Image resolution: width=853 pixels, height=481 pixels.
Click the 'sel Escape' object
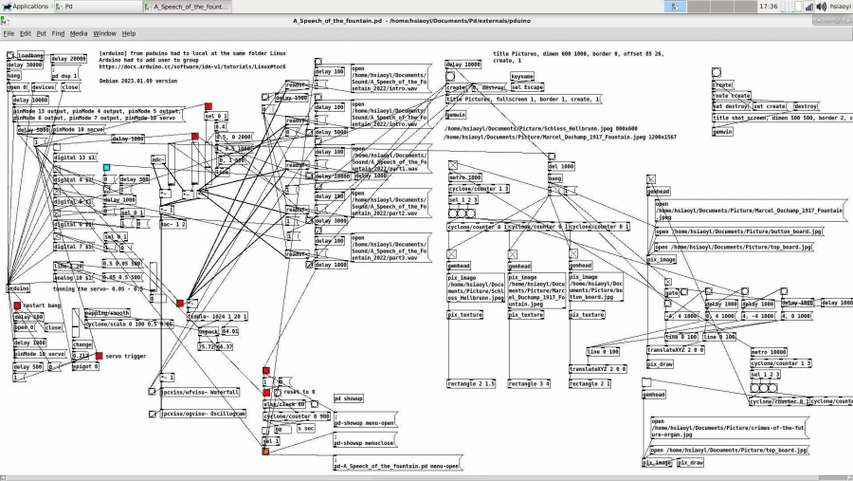tap(527, 87)
